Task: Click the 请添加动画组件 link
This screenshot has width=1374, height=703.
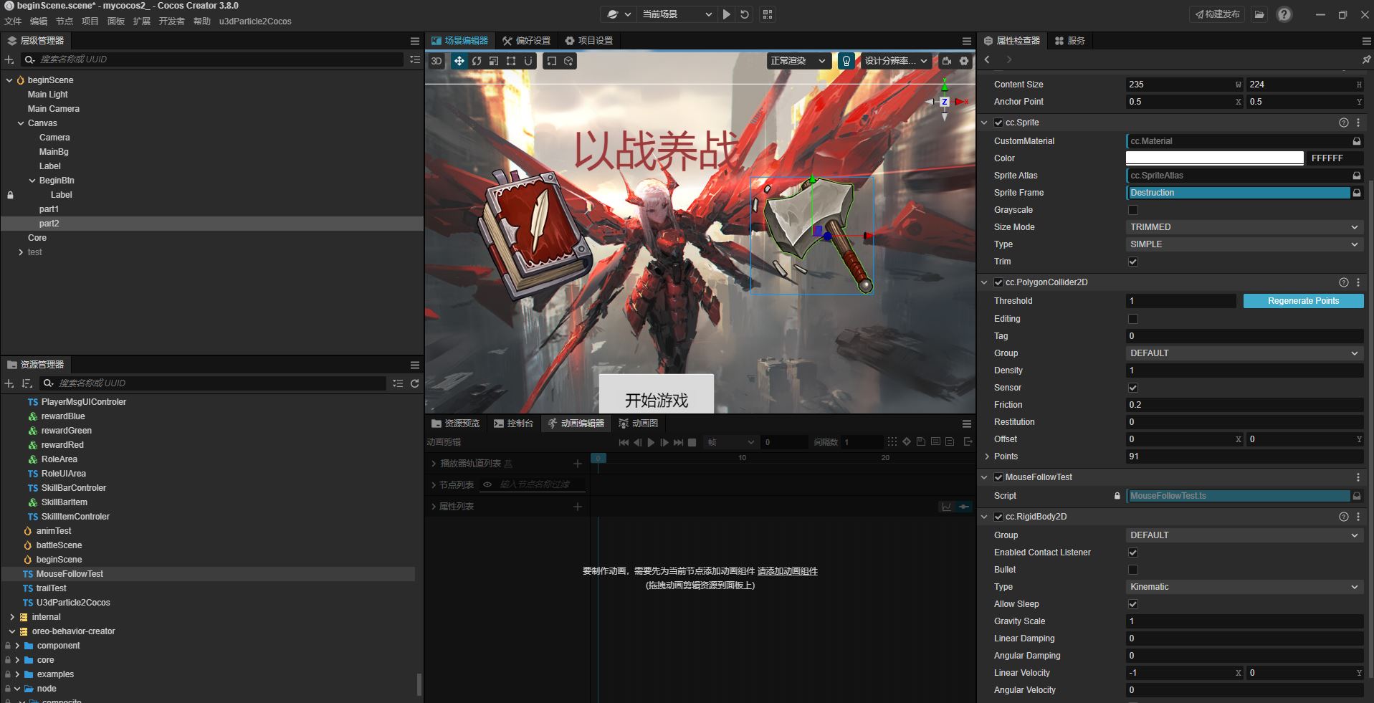Action: pos(787,571)
